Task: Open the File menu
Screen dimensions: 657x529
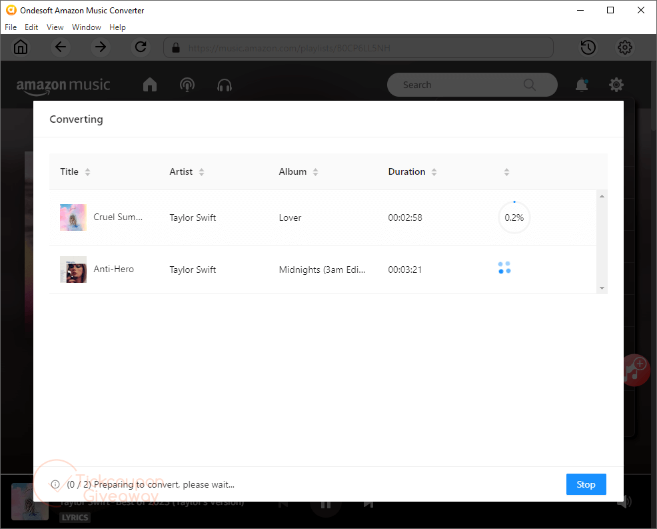Action: pos(11,27)
